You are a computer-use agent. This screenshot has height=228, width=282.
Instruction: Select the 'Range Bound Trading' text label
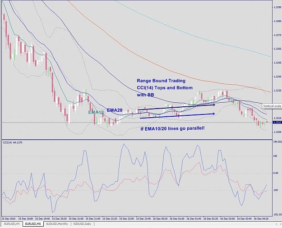161,81
